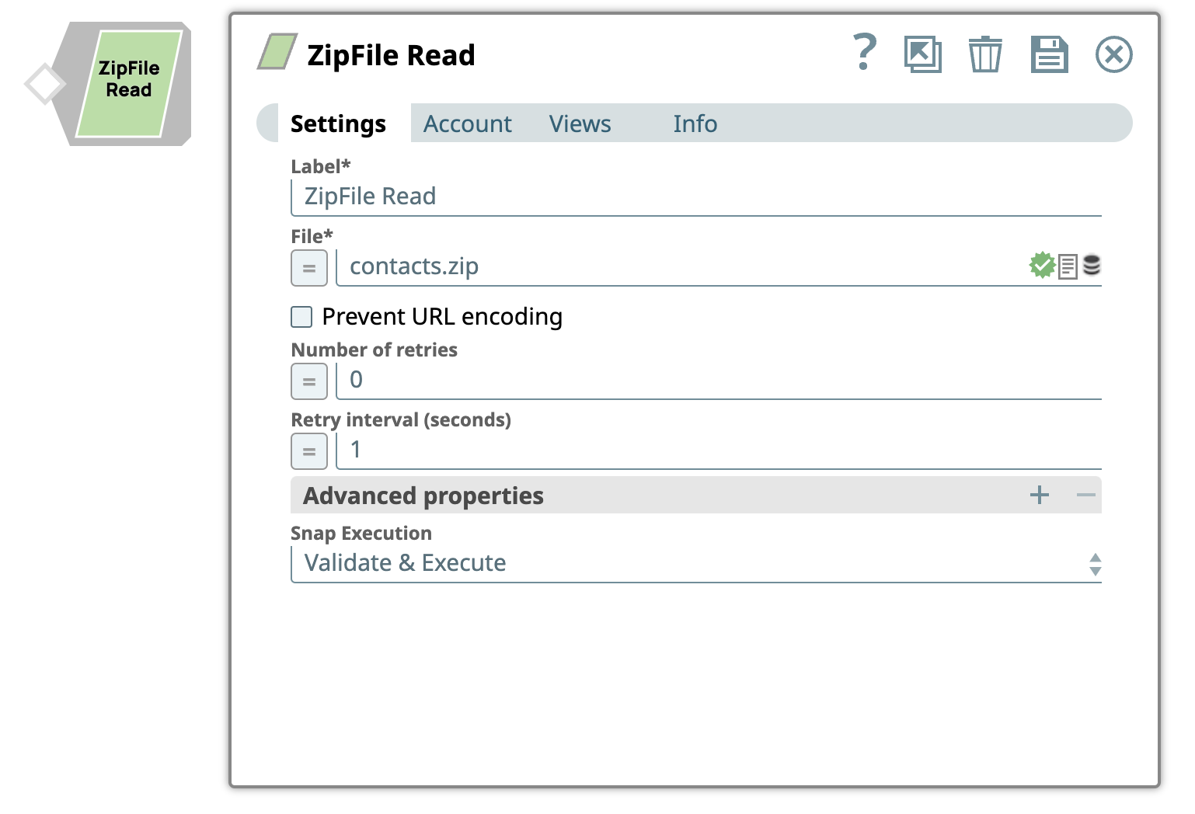The width and height of the screenshot is (1195, 814).
Task: Save settings with the floppy disk icon
Action: point(1049,55)
